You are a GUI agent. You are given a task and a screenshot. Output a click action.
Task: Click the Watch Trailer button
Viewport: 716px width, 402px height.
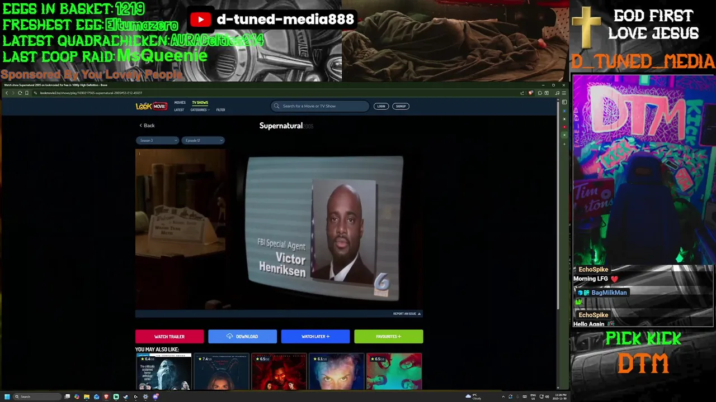coord(169,337)
